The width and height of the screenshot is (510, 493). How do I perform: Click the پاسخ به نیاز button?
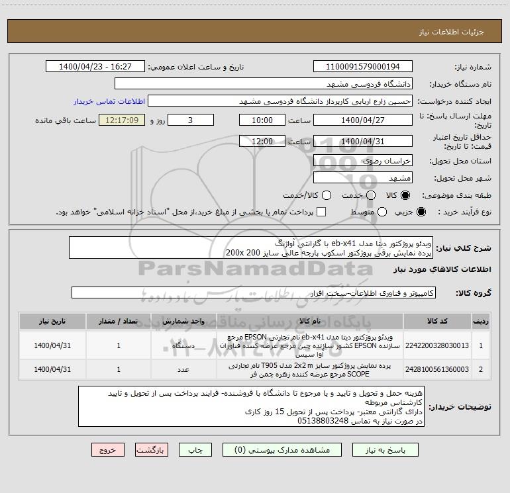pos(385,450)
